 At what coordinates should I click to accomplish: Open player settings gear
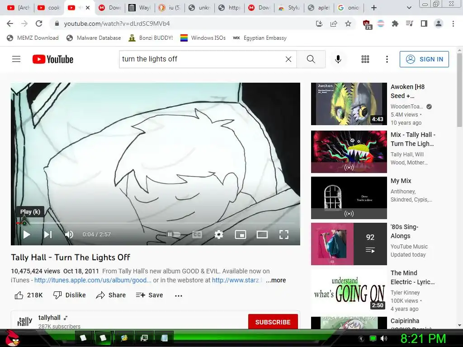coord(219,234)
